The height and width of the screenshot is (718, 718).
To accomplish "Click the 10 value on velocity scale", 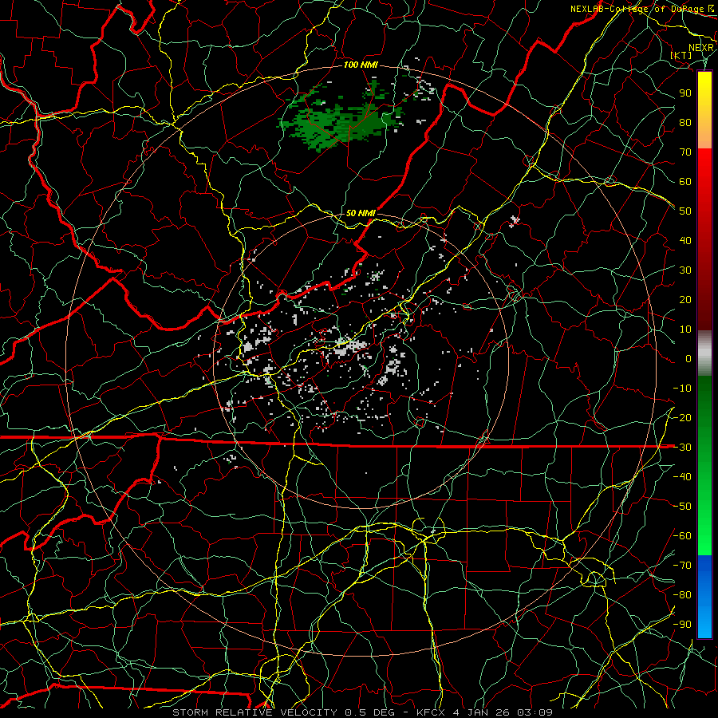I will point(685,329).
